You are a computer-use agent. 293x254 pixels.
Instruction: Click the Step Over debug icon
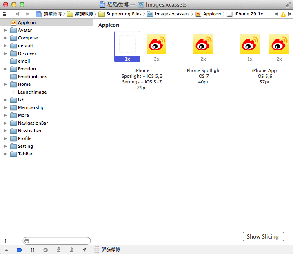[x=46, y=250]
